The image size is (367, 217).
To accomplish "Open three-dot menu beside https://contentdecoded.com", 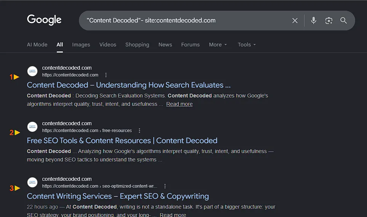I will coord(106,75).
